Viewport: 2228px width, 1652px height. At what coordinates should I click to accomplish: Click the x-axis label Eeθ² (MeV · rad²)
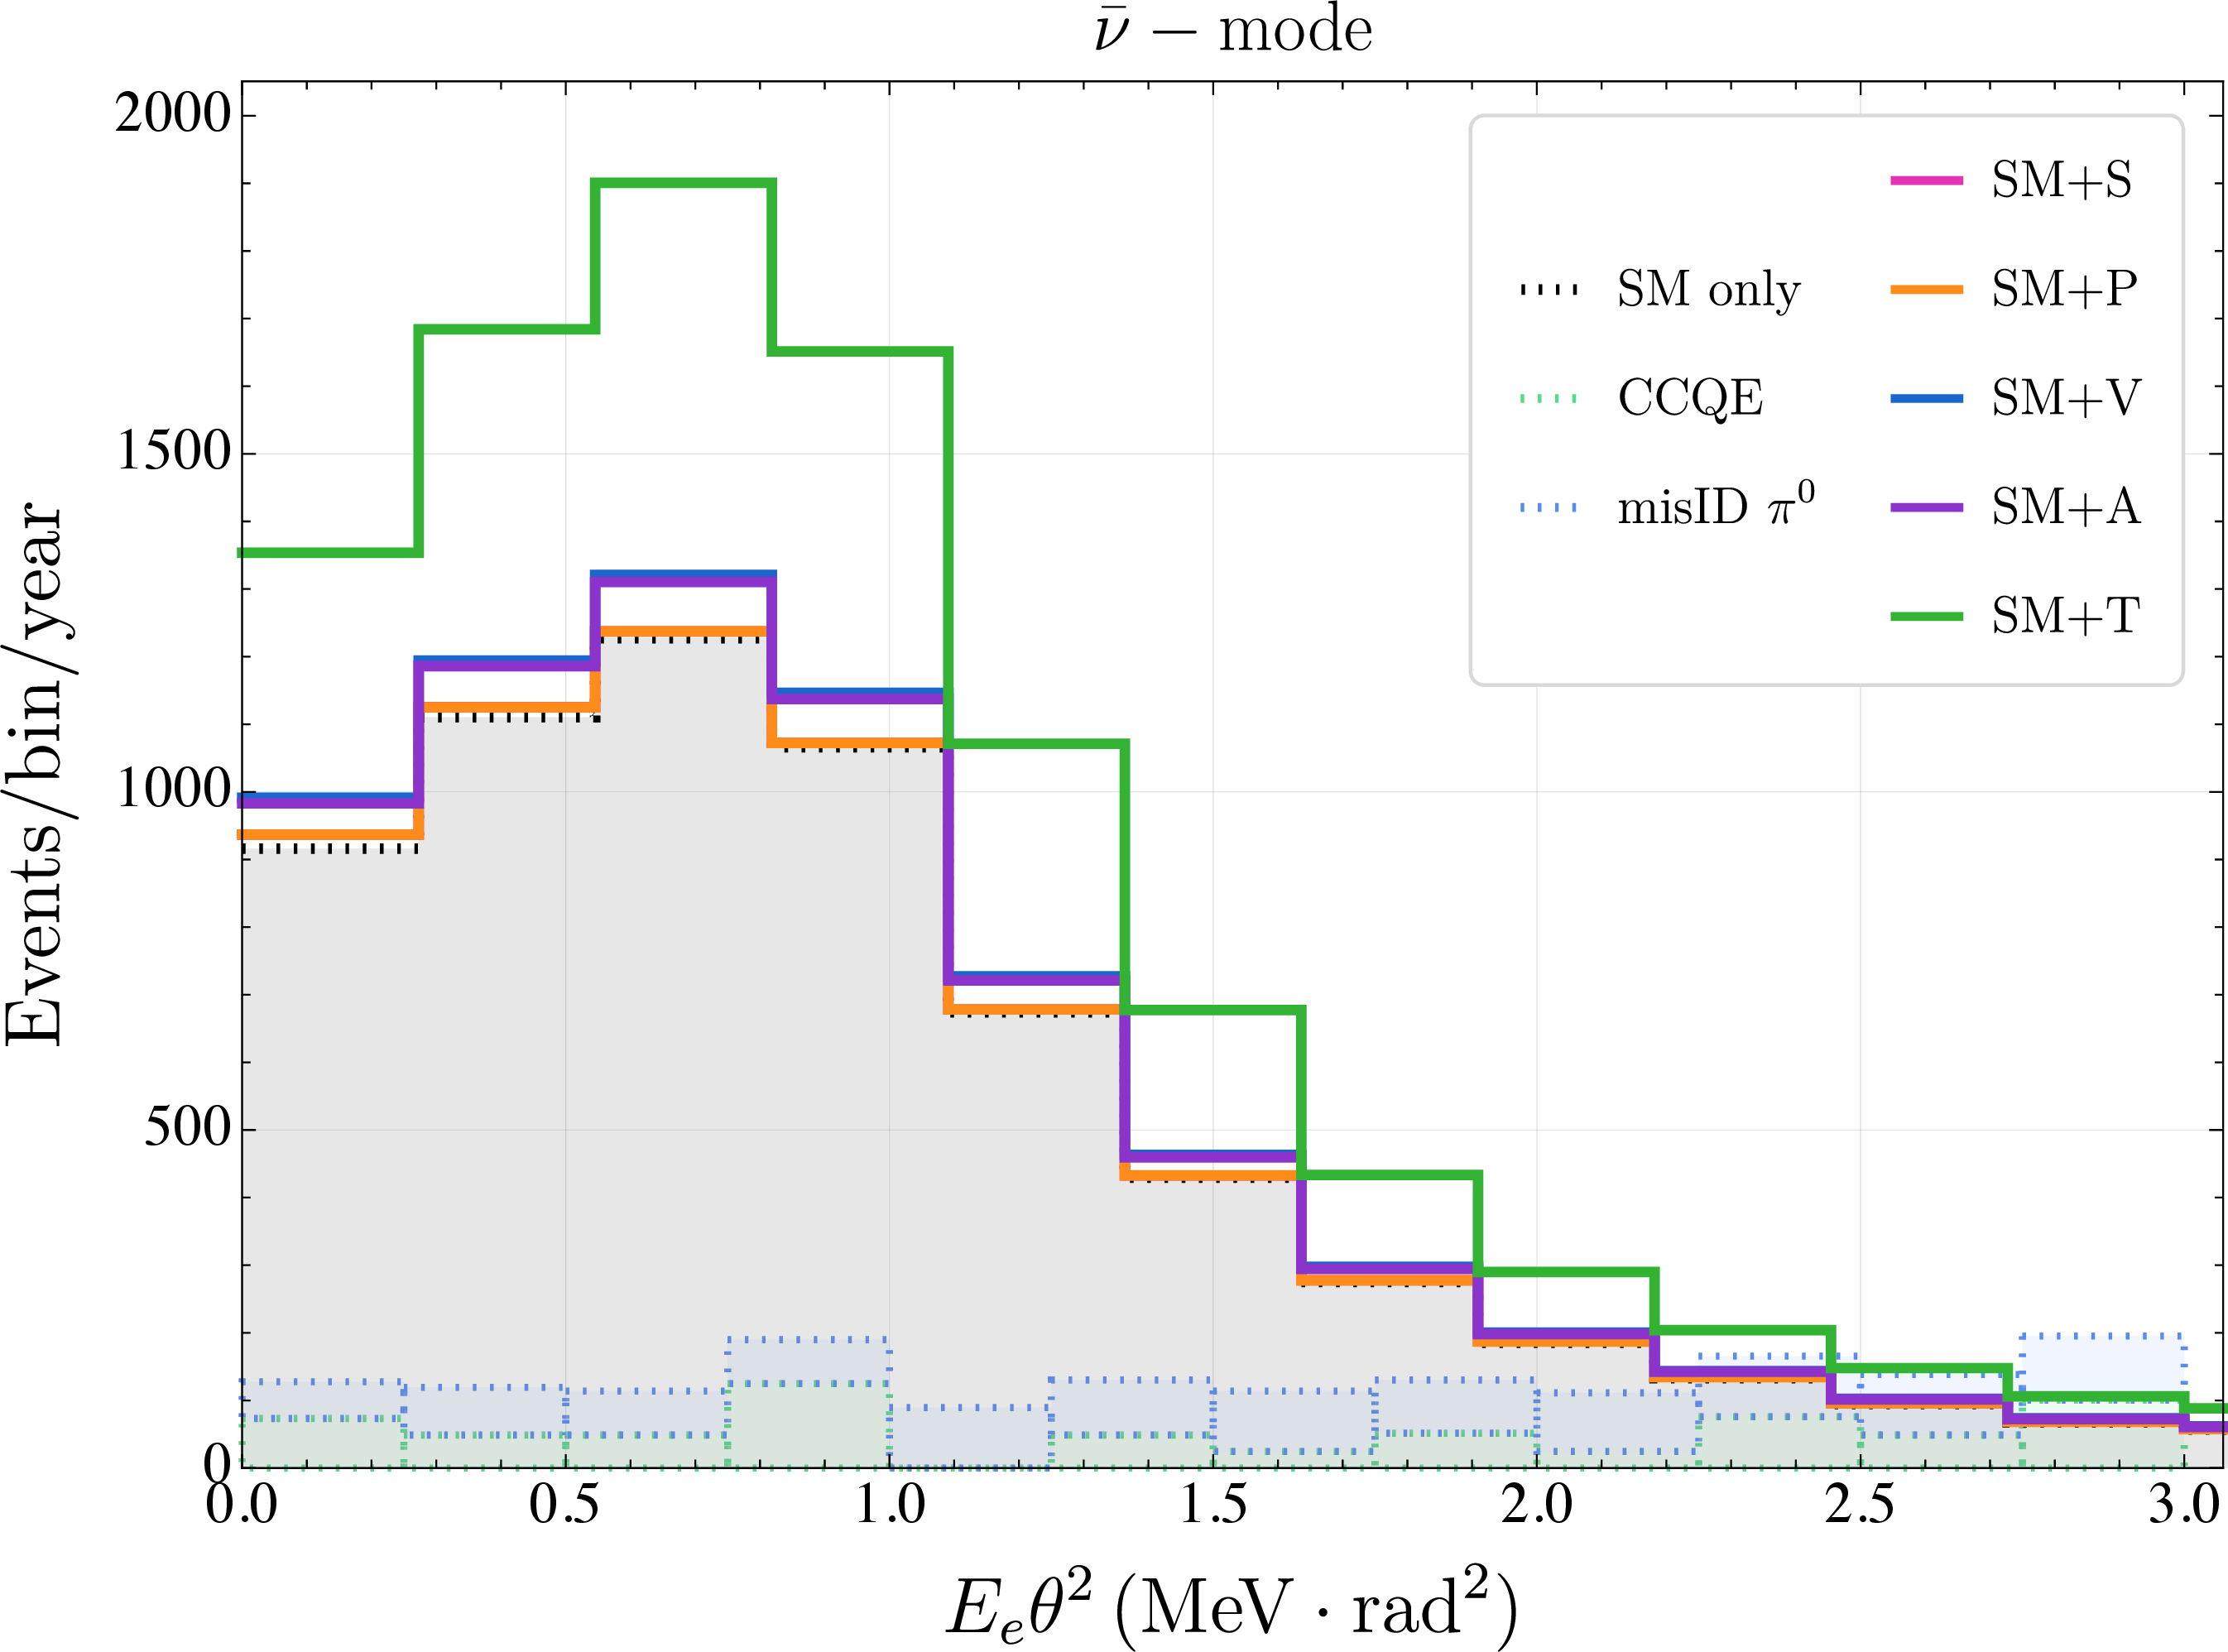pyautogui.click(x=1232, y=1605)
